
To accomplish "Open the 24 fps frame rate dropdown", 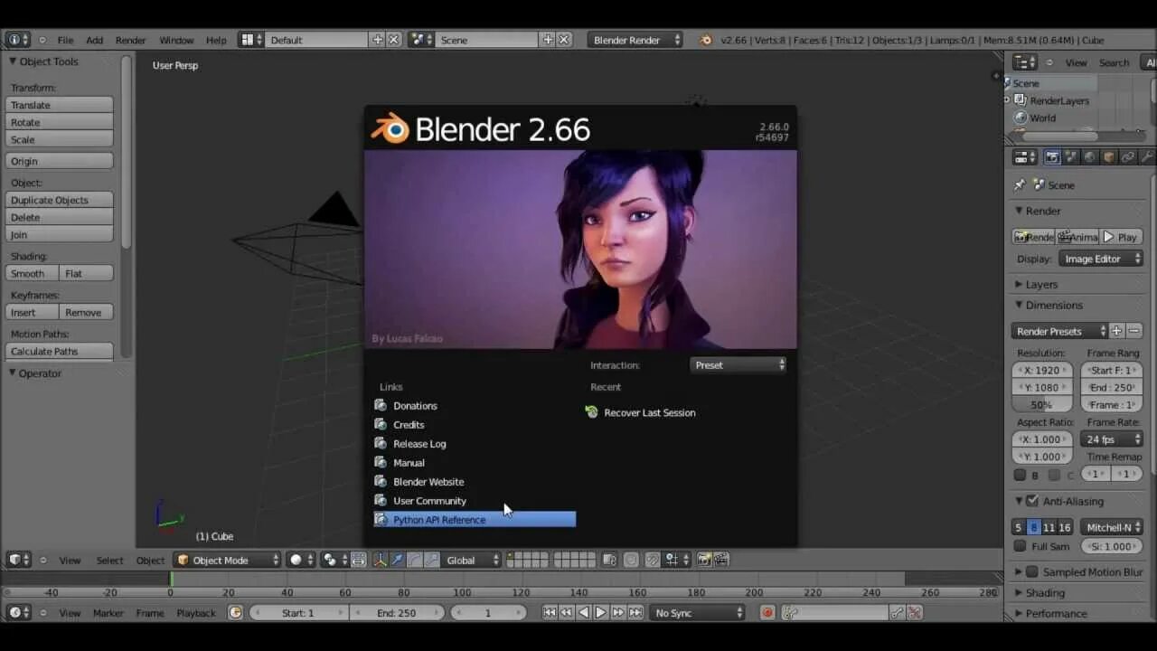I will [x=1111, y=439].
